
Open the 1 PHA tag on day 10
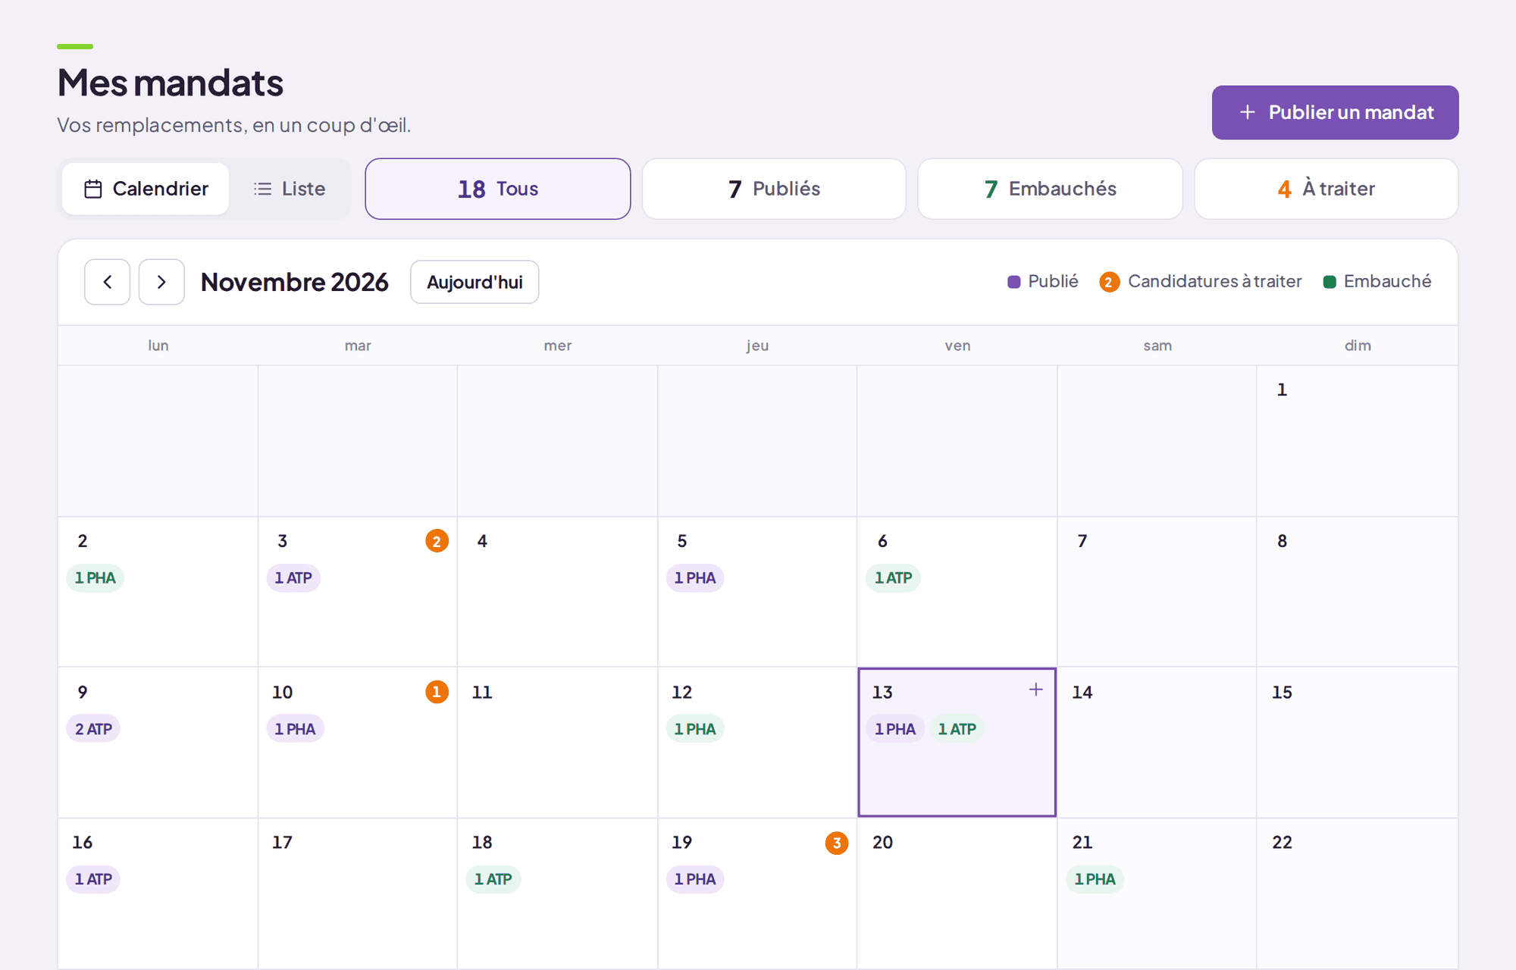[295, 729]
